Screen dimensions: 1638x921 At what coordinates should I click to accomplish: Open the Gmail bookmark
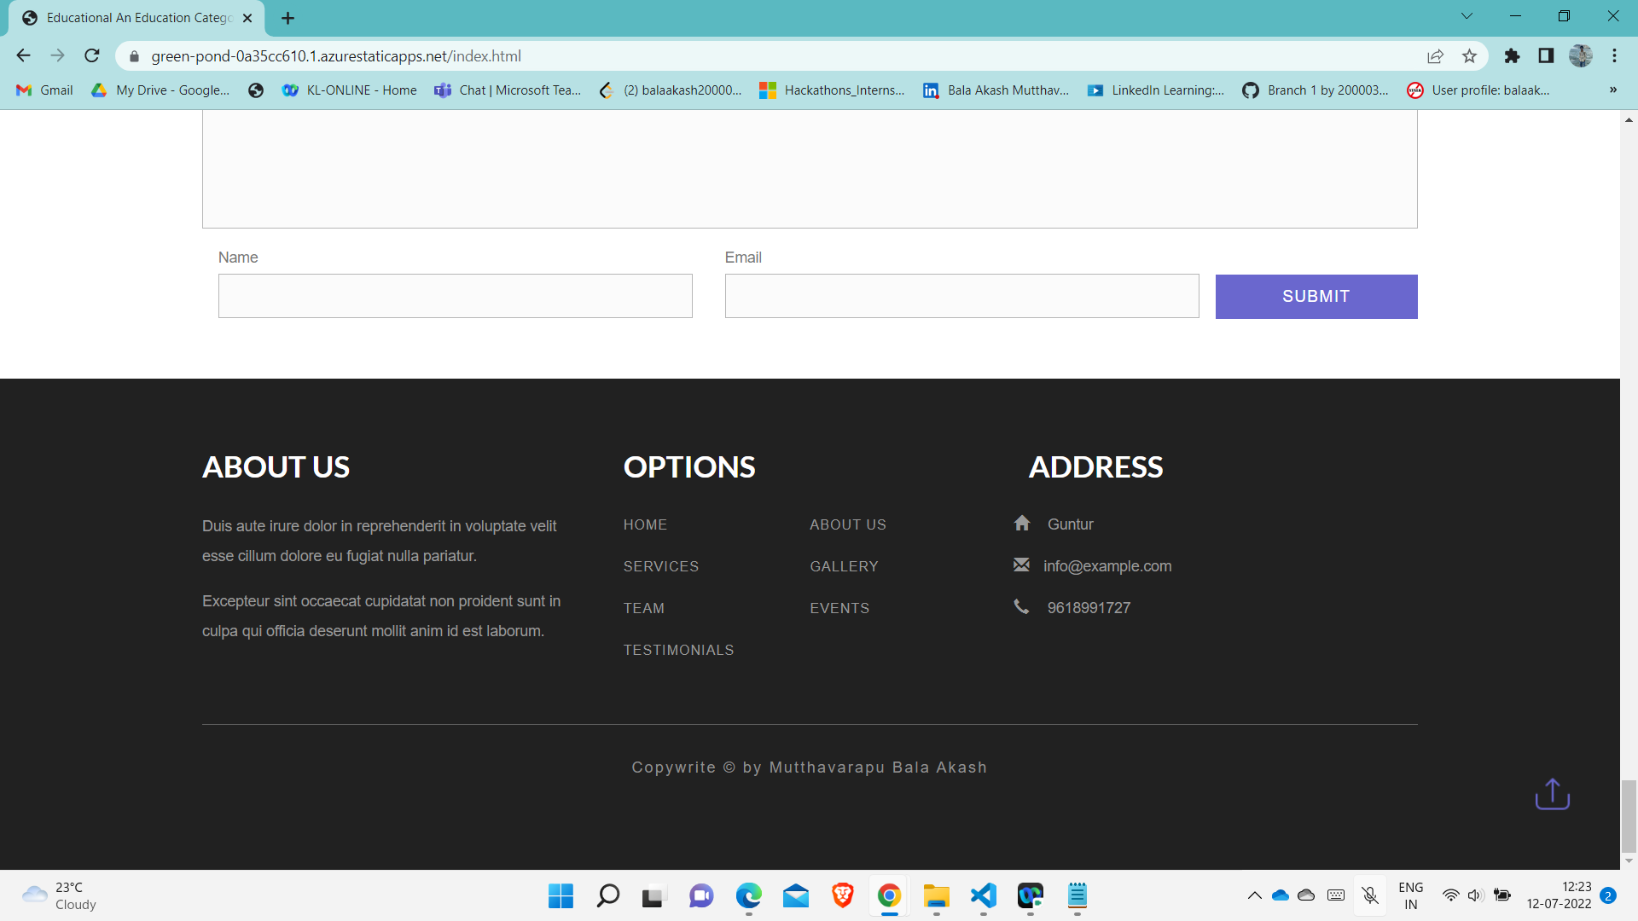point(45,90)
